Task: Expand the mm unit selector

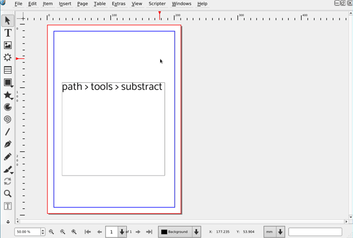Action: (x=280, y=232)
